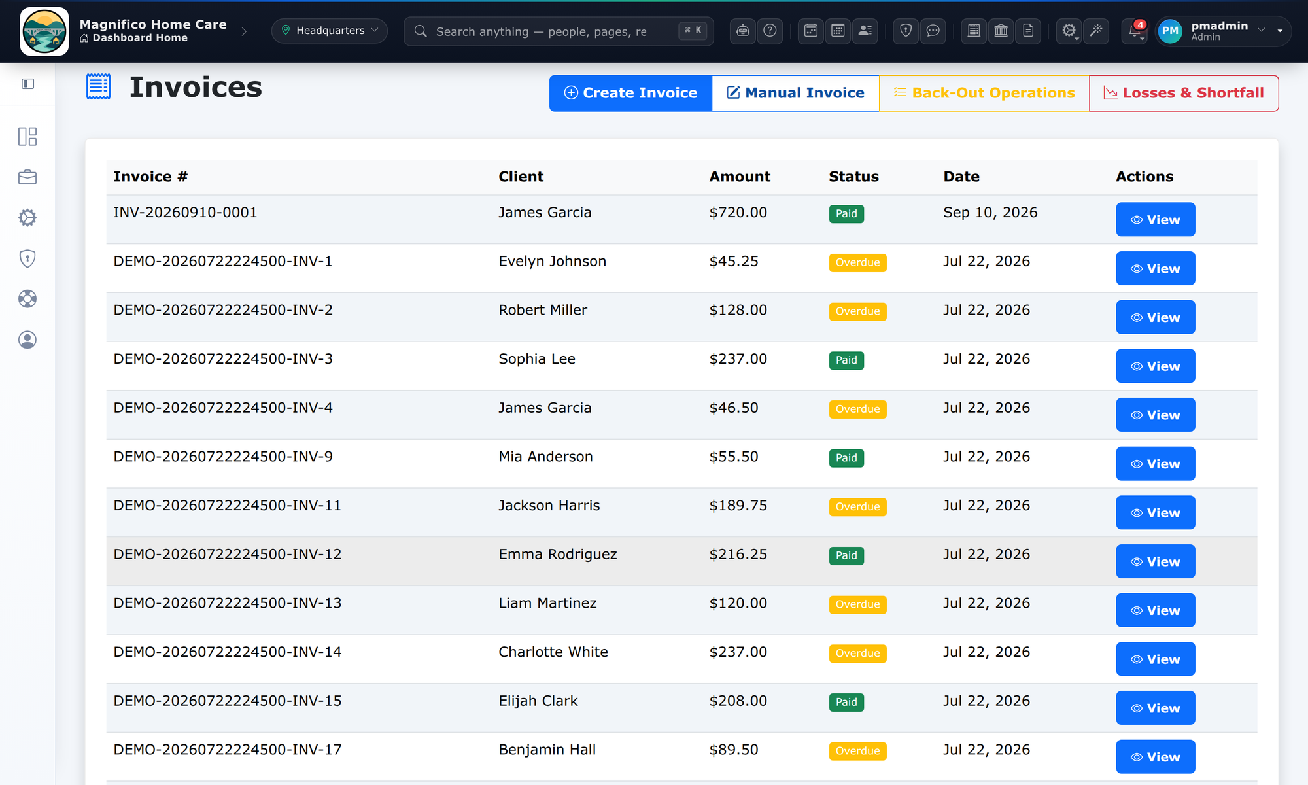View Emma Rodriguez's invoice
Screen dimensions: 1308x785
(1155, 561)
